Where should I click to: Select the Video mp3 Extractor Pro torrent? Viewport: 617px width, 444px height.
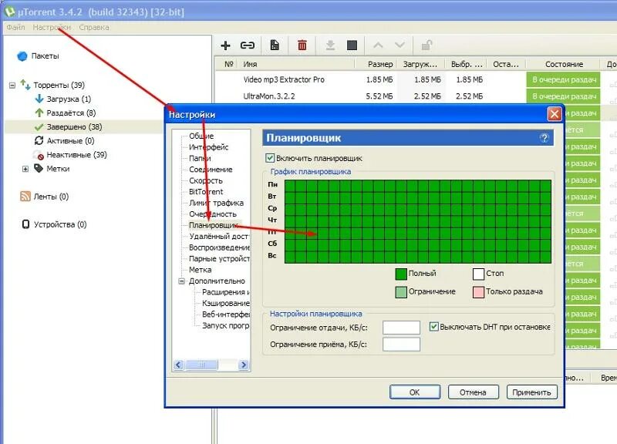pos(283,79)
